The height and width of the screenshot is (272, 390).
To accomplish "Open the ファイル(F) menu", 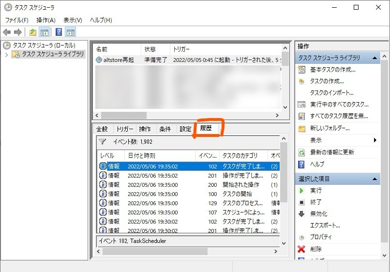I will click(x=16, y=20).
